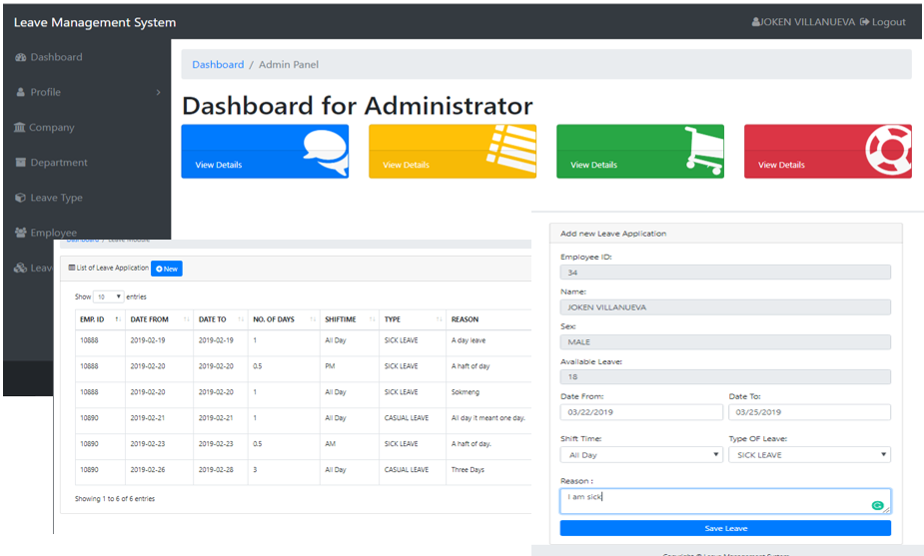This screenshot has width=924, height=556.
Task: Expand the Profile sidebar chevron
Action: click(158, 93)
